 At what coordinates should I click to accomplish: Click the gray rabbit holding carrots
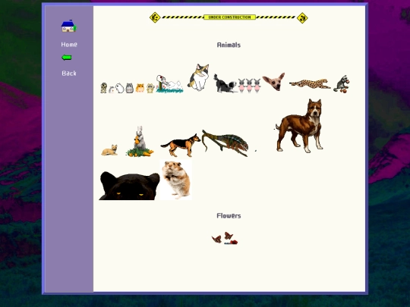(x=140, y=142)
